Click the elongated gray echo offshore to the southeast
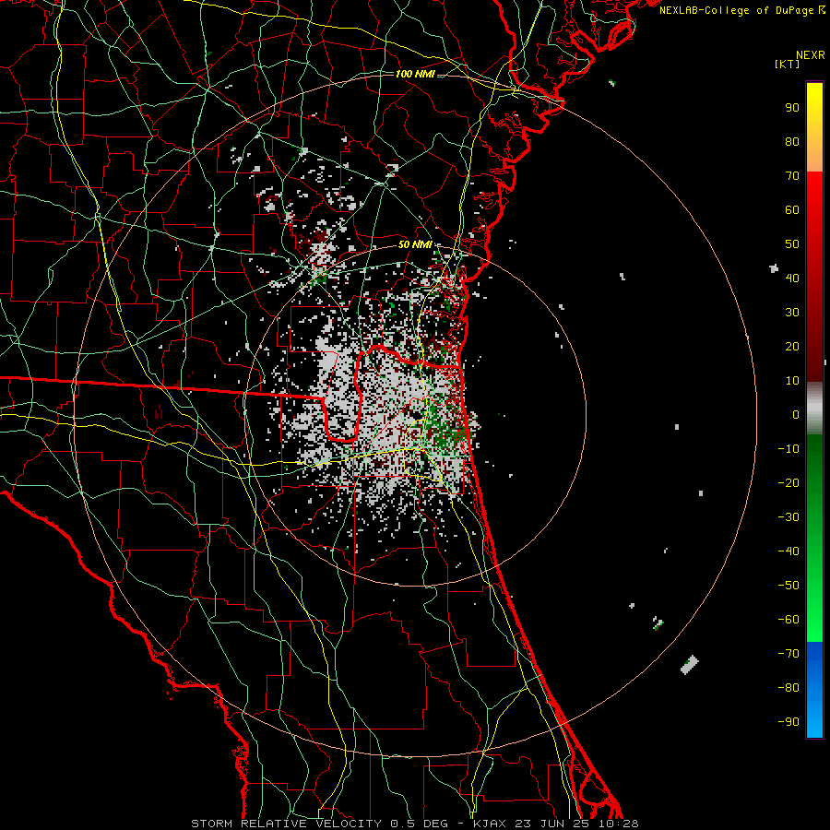 tap(689, 665)
